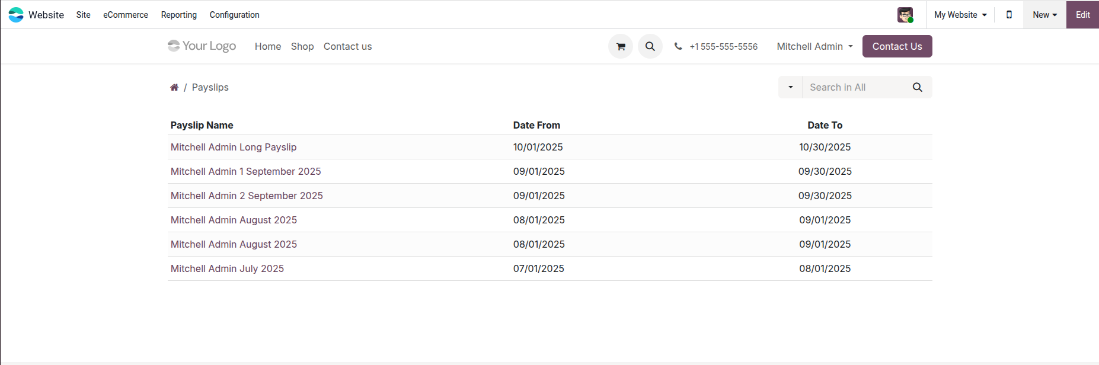Screen dimensions: 1099x365
Task: Select date from 07/01/2025 cell
Action: click(x=539, y=268)
